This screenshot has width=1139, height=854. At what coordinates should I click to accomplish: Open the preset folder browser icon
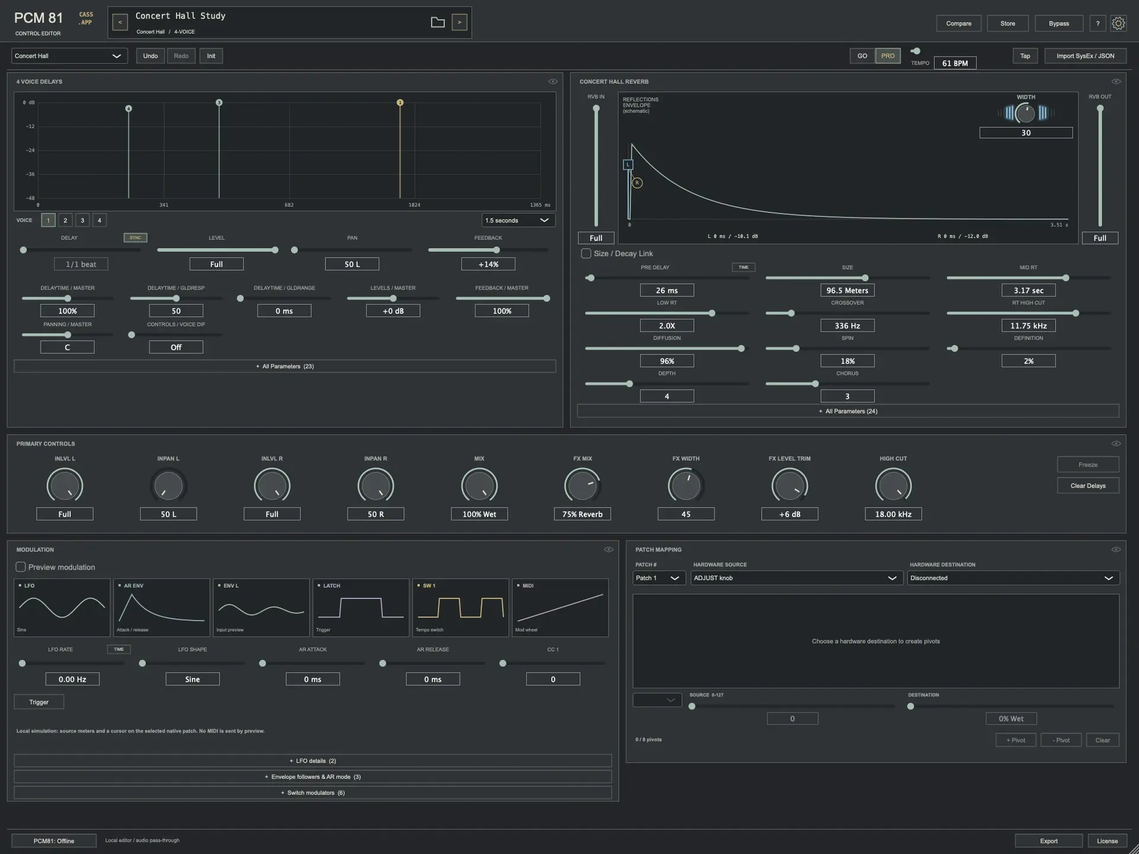(x=437, y=23)
